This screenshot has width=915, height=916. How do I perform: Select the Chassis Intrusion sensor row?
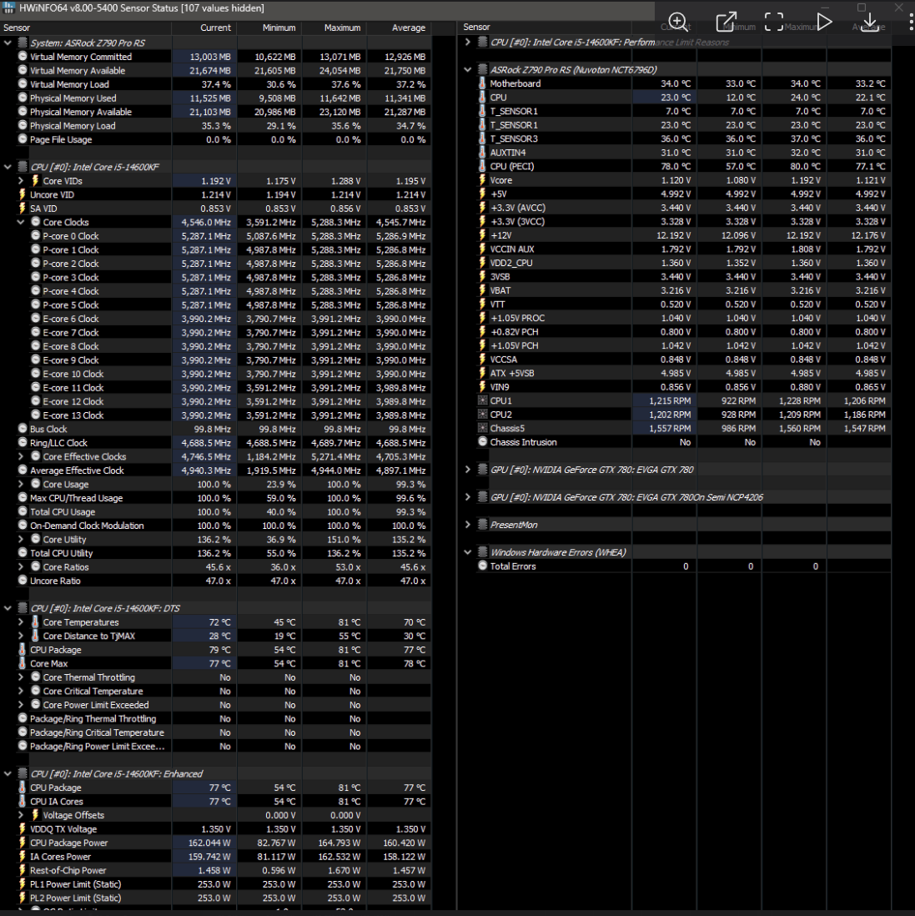point(523,442)
